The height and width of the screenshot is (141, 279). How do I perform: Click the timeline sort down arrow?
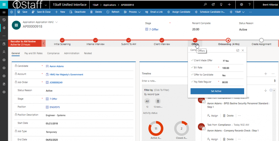(x=265, y=90)
